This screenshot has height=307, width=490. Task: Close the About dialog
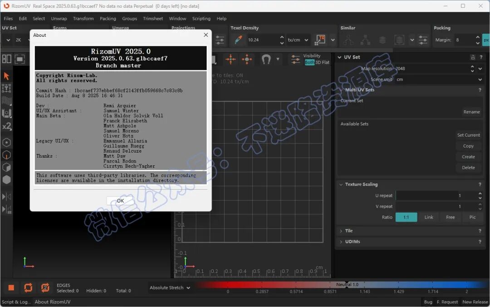pyautogui.click(x=206, y=35)
